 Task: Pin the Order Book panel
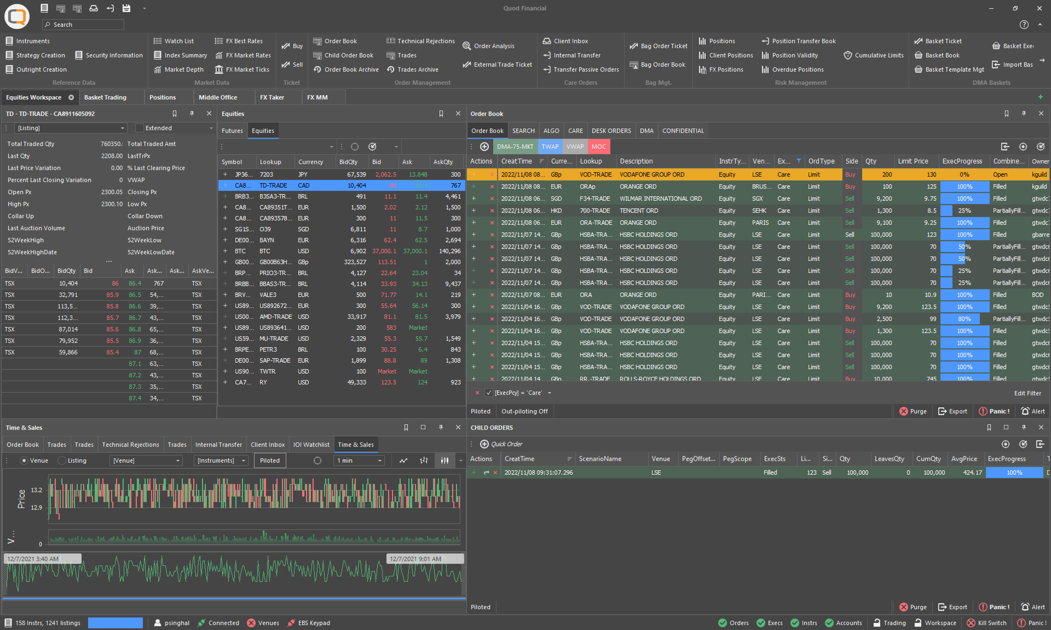[x=1024, y=113]
